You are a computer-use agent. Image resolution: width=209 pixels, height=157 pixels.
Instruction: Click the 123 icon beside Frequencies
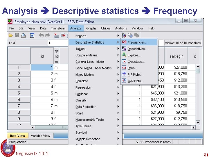tap(124, 42)
